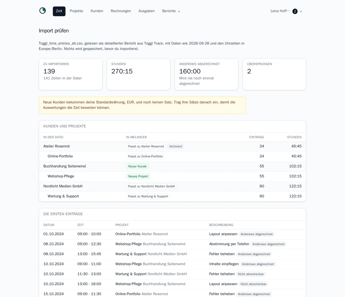
Task: Switch to Kunden in the navigation
Action: tap(97, 11)
